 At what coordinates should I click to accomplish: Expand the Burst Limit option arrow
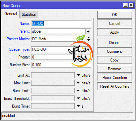click(x=78, y=91)
